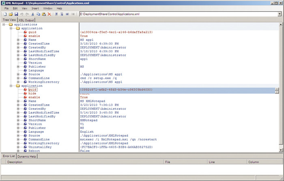Click the Undo arrow icon
Screen dimensions: 284x181
22,14
